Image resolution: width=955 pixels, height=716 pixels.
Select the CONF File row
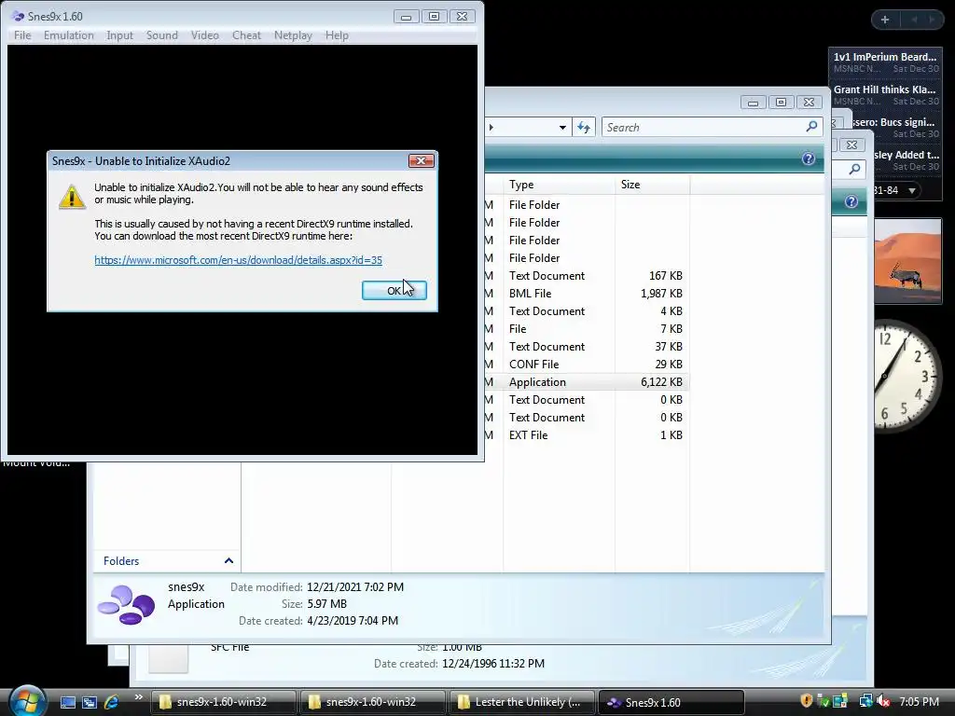pos(588,365)
